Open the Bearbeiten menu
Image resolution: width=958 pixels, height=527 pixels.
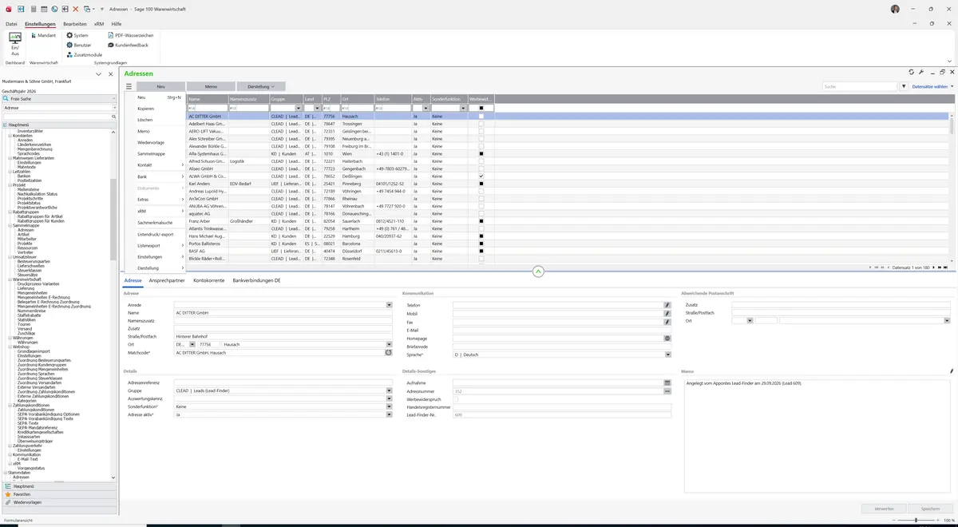tap(75, 24)
